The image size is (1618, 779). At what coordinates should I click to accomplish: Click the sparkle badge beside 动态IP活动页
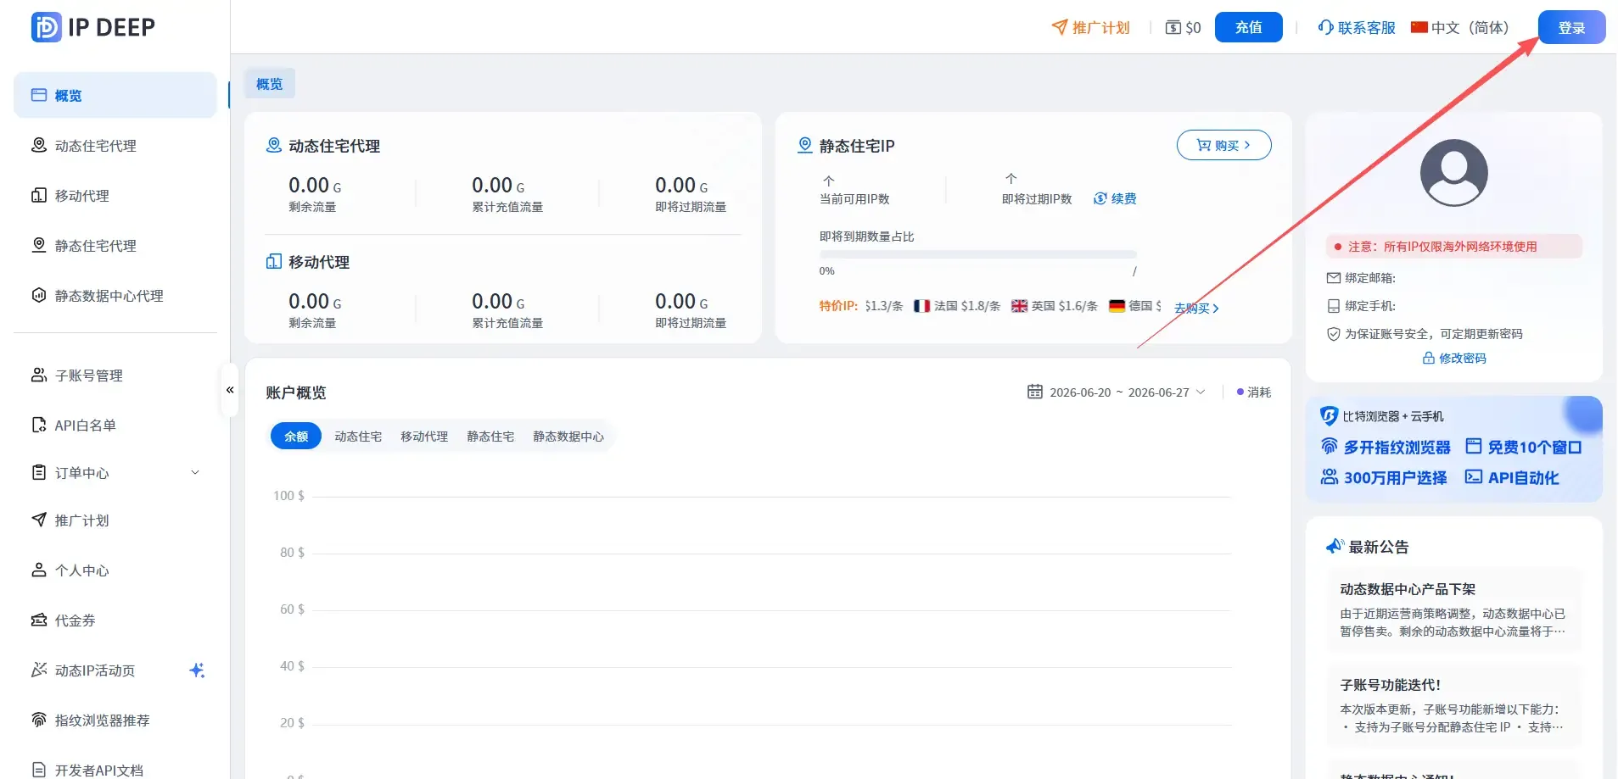pos(197,670)
